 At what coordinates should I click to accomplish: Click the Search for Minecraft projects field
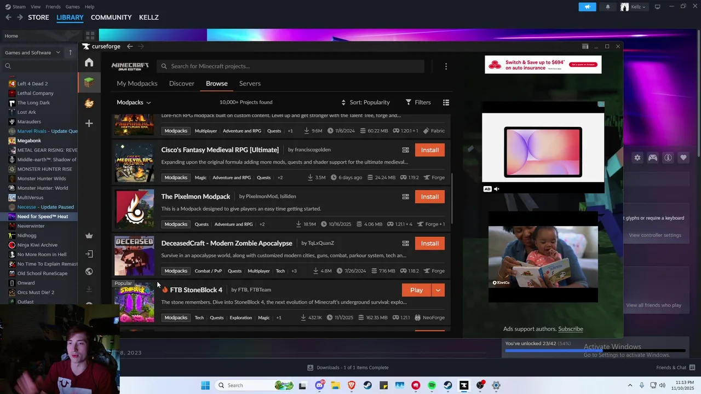tap(290, 66)
